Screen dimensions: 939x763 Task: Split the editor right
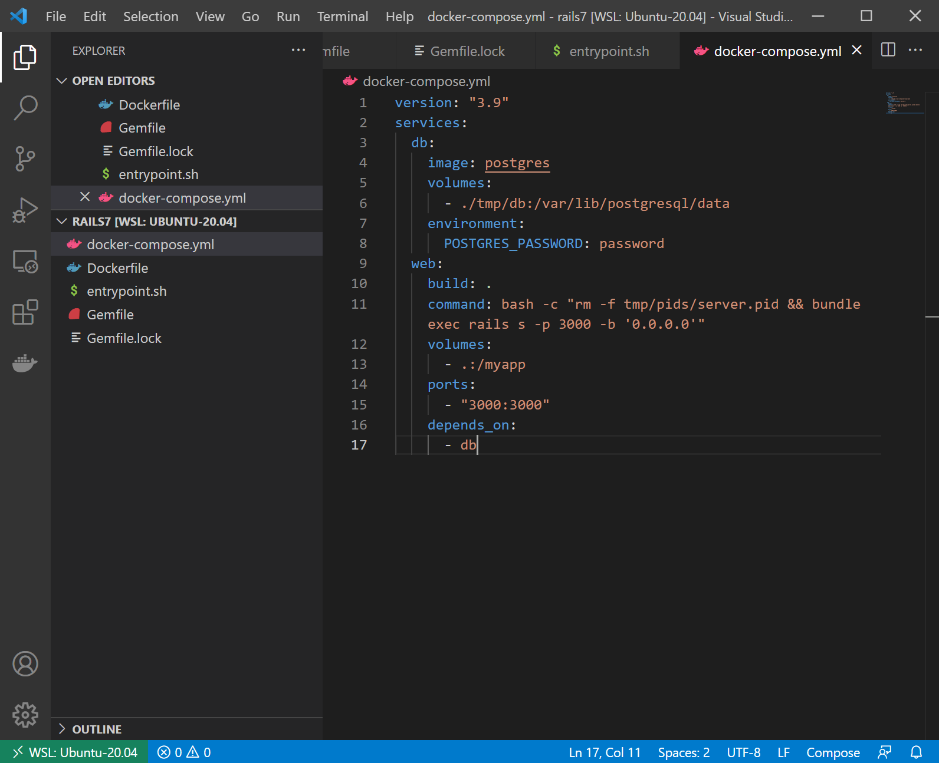click(x=888, y=50)
